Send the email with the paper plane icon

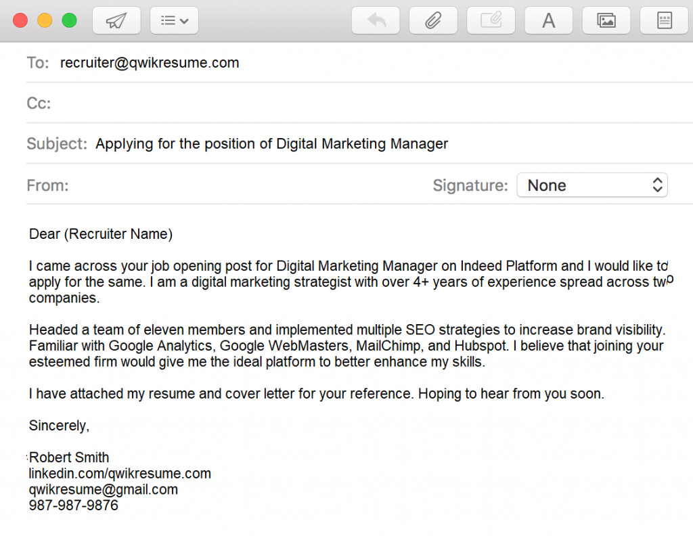pos(115,20)
